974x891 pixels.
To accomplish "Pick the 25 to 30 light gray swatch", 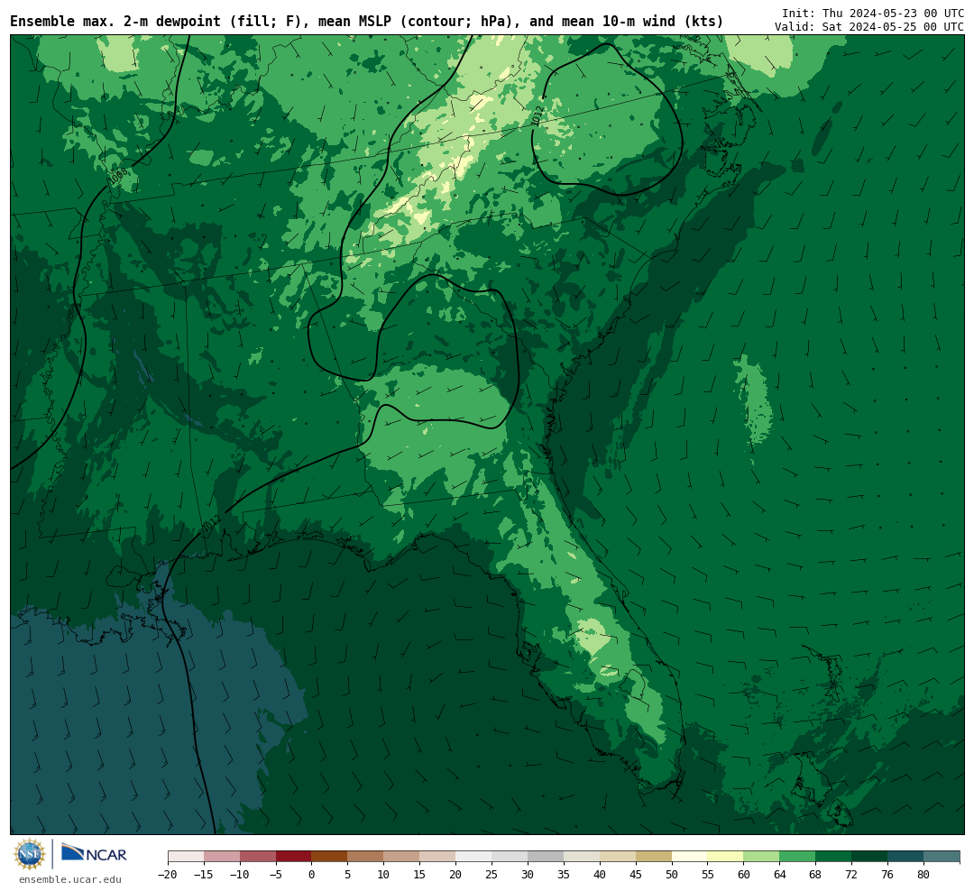I will click(x=510, y=857).
